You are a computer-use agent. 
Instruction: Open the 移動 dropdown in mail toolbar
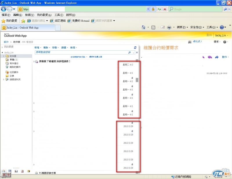pos(55,48)
